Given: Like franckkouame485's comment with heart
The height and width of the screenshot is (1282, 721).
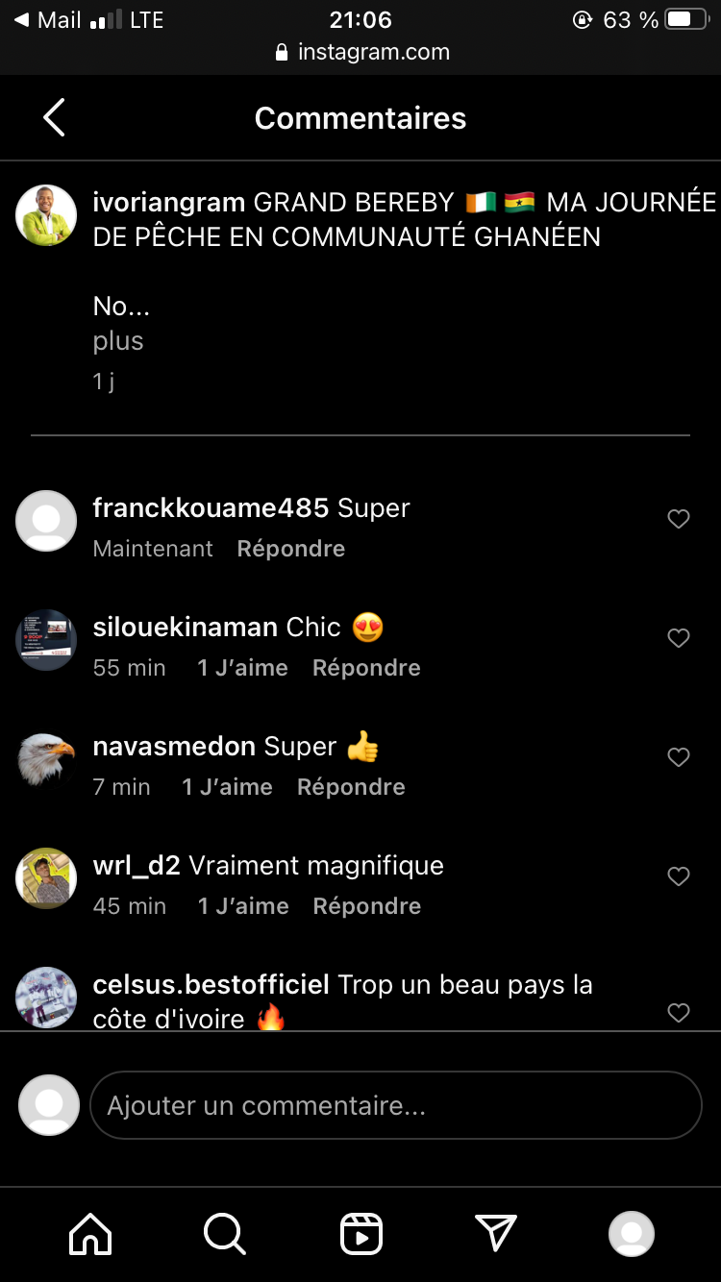Looking at the screenshot, I should (x=679, y=520).
